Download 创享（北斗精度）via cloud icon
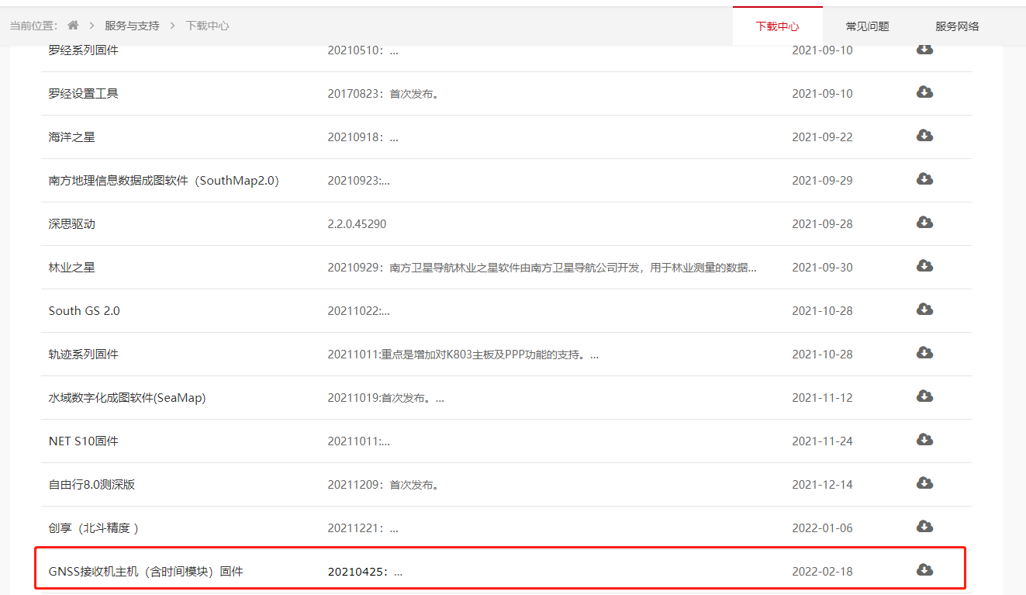The height and width of the screenshot is (595, 1026). tap(924, 527)
